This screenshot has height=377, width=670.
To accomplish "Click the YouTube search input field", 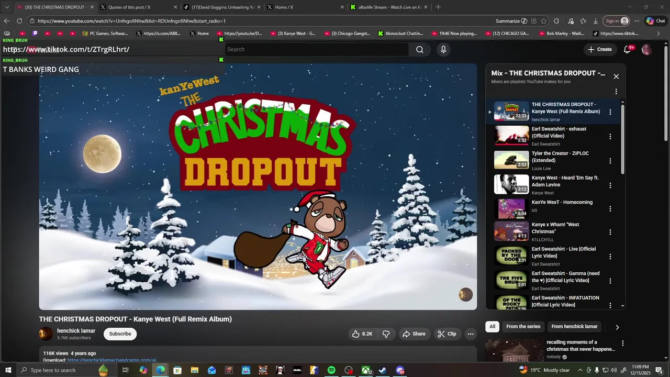I will coord(317,49).
